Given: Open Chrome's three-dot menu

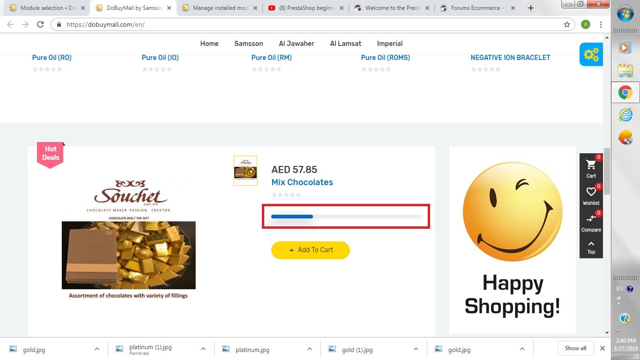Looking at the screenshot, I should coord(601,24).
